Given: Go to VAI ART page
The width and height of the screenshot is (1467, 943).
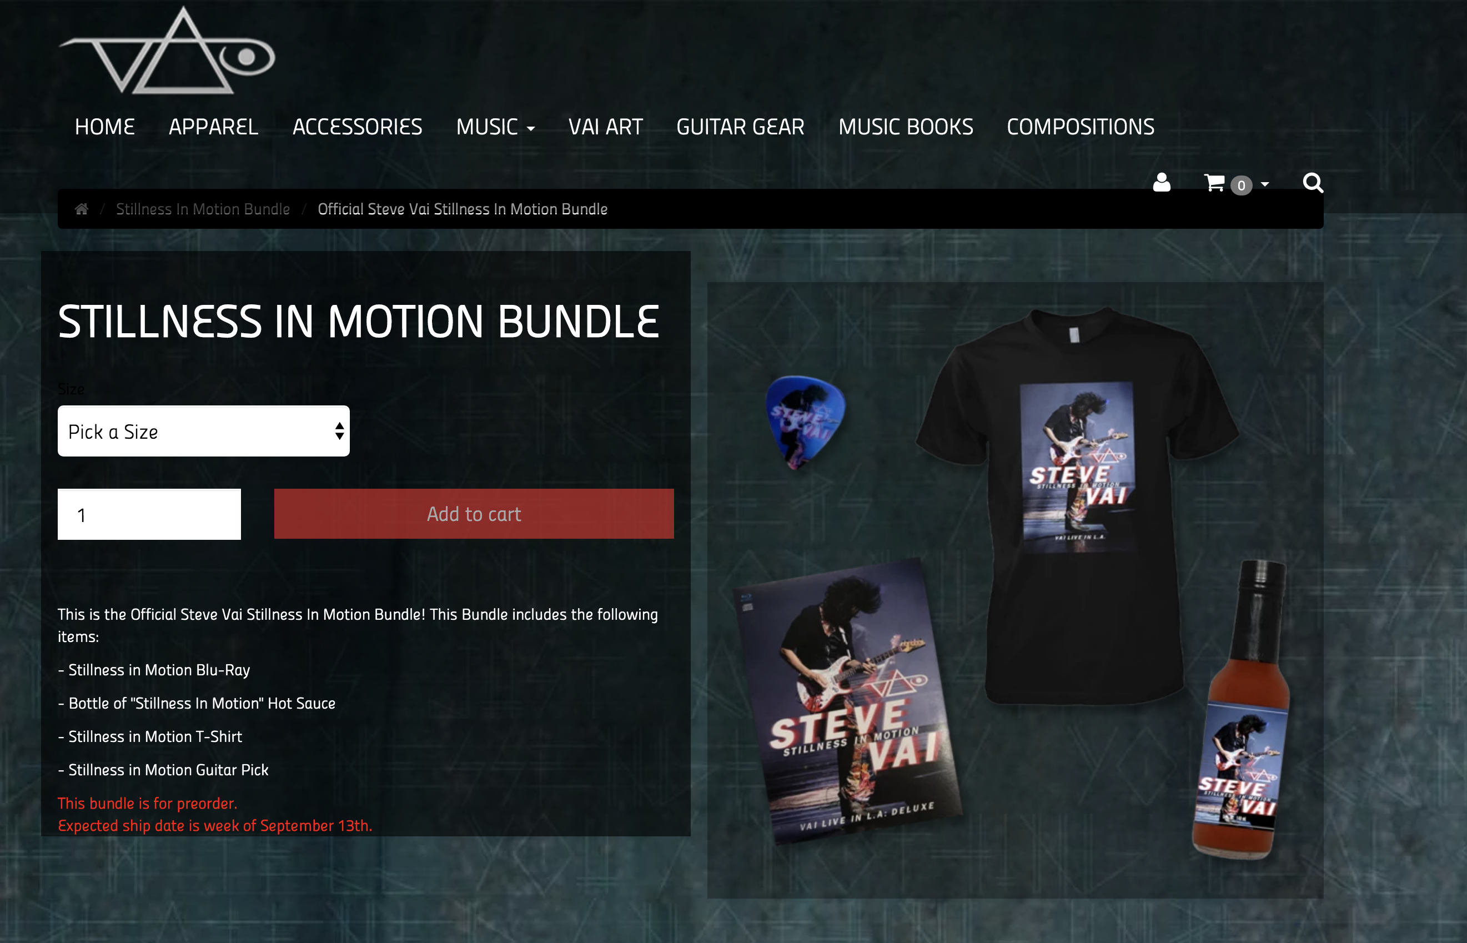Looking at the screenshot, I should (606, 127).
